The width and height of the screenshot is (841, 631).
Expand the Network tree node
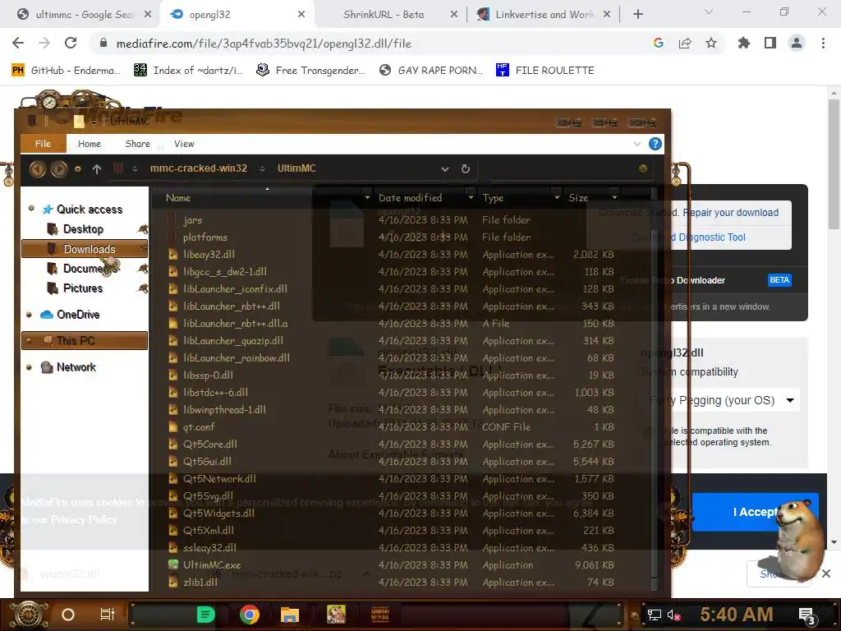29,367
